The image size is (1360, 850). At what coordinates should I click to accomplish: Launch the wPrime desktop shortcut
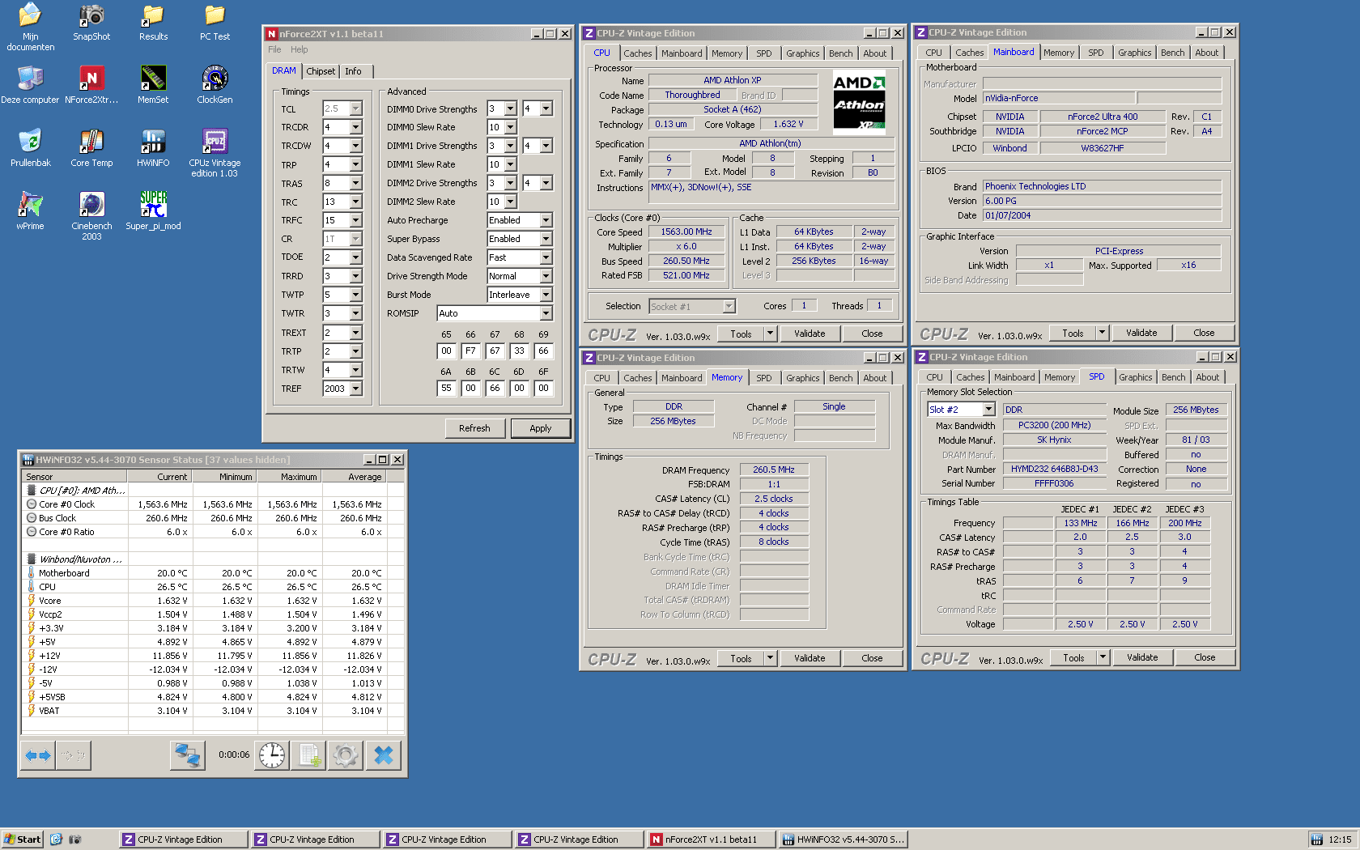(x=30, y=211)
